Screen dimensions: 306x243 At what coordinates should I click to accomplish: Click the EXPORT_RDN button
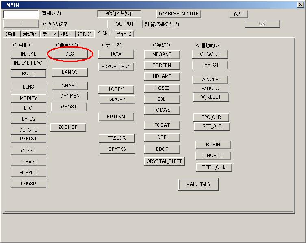point(116,67)
